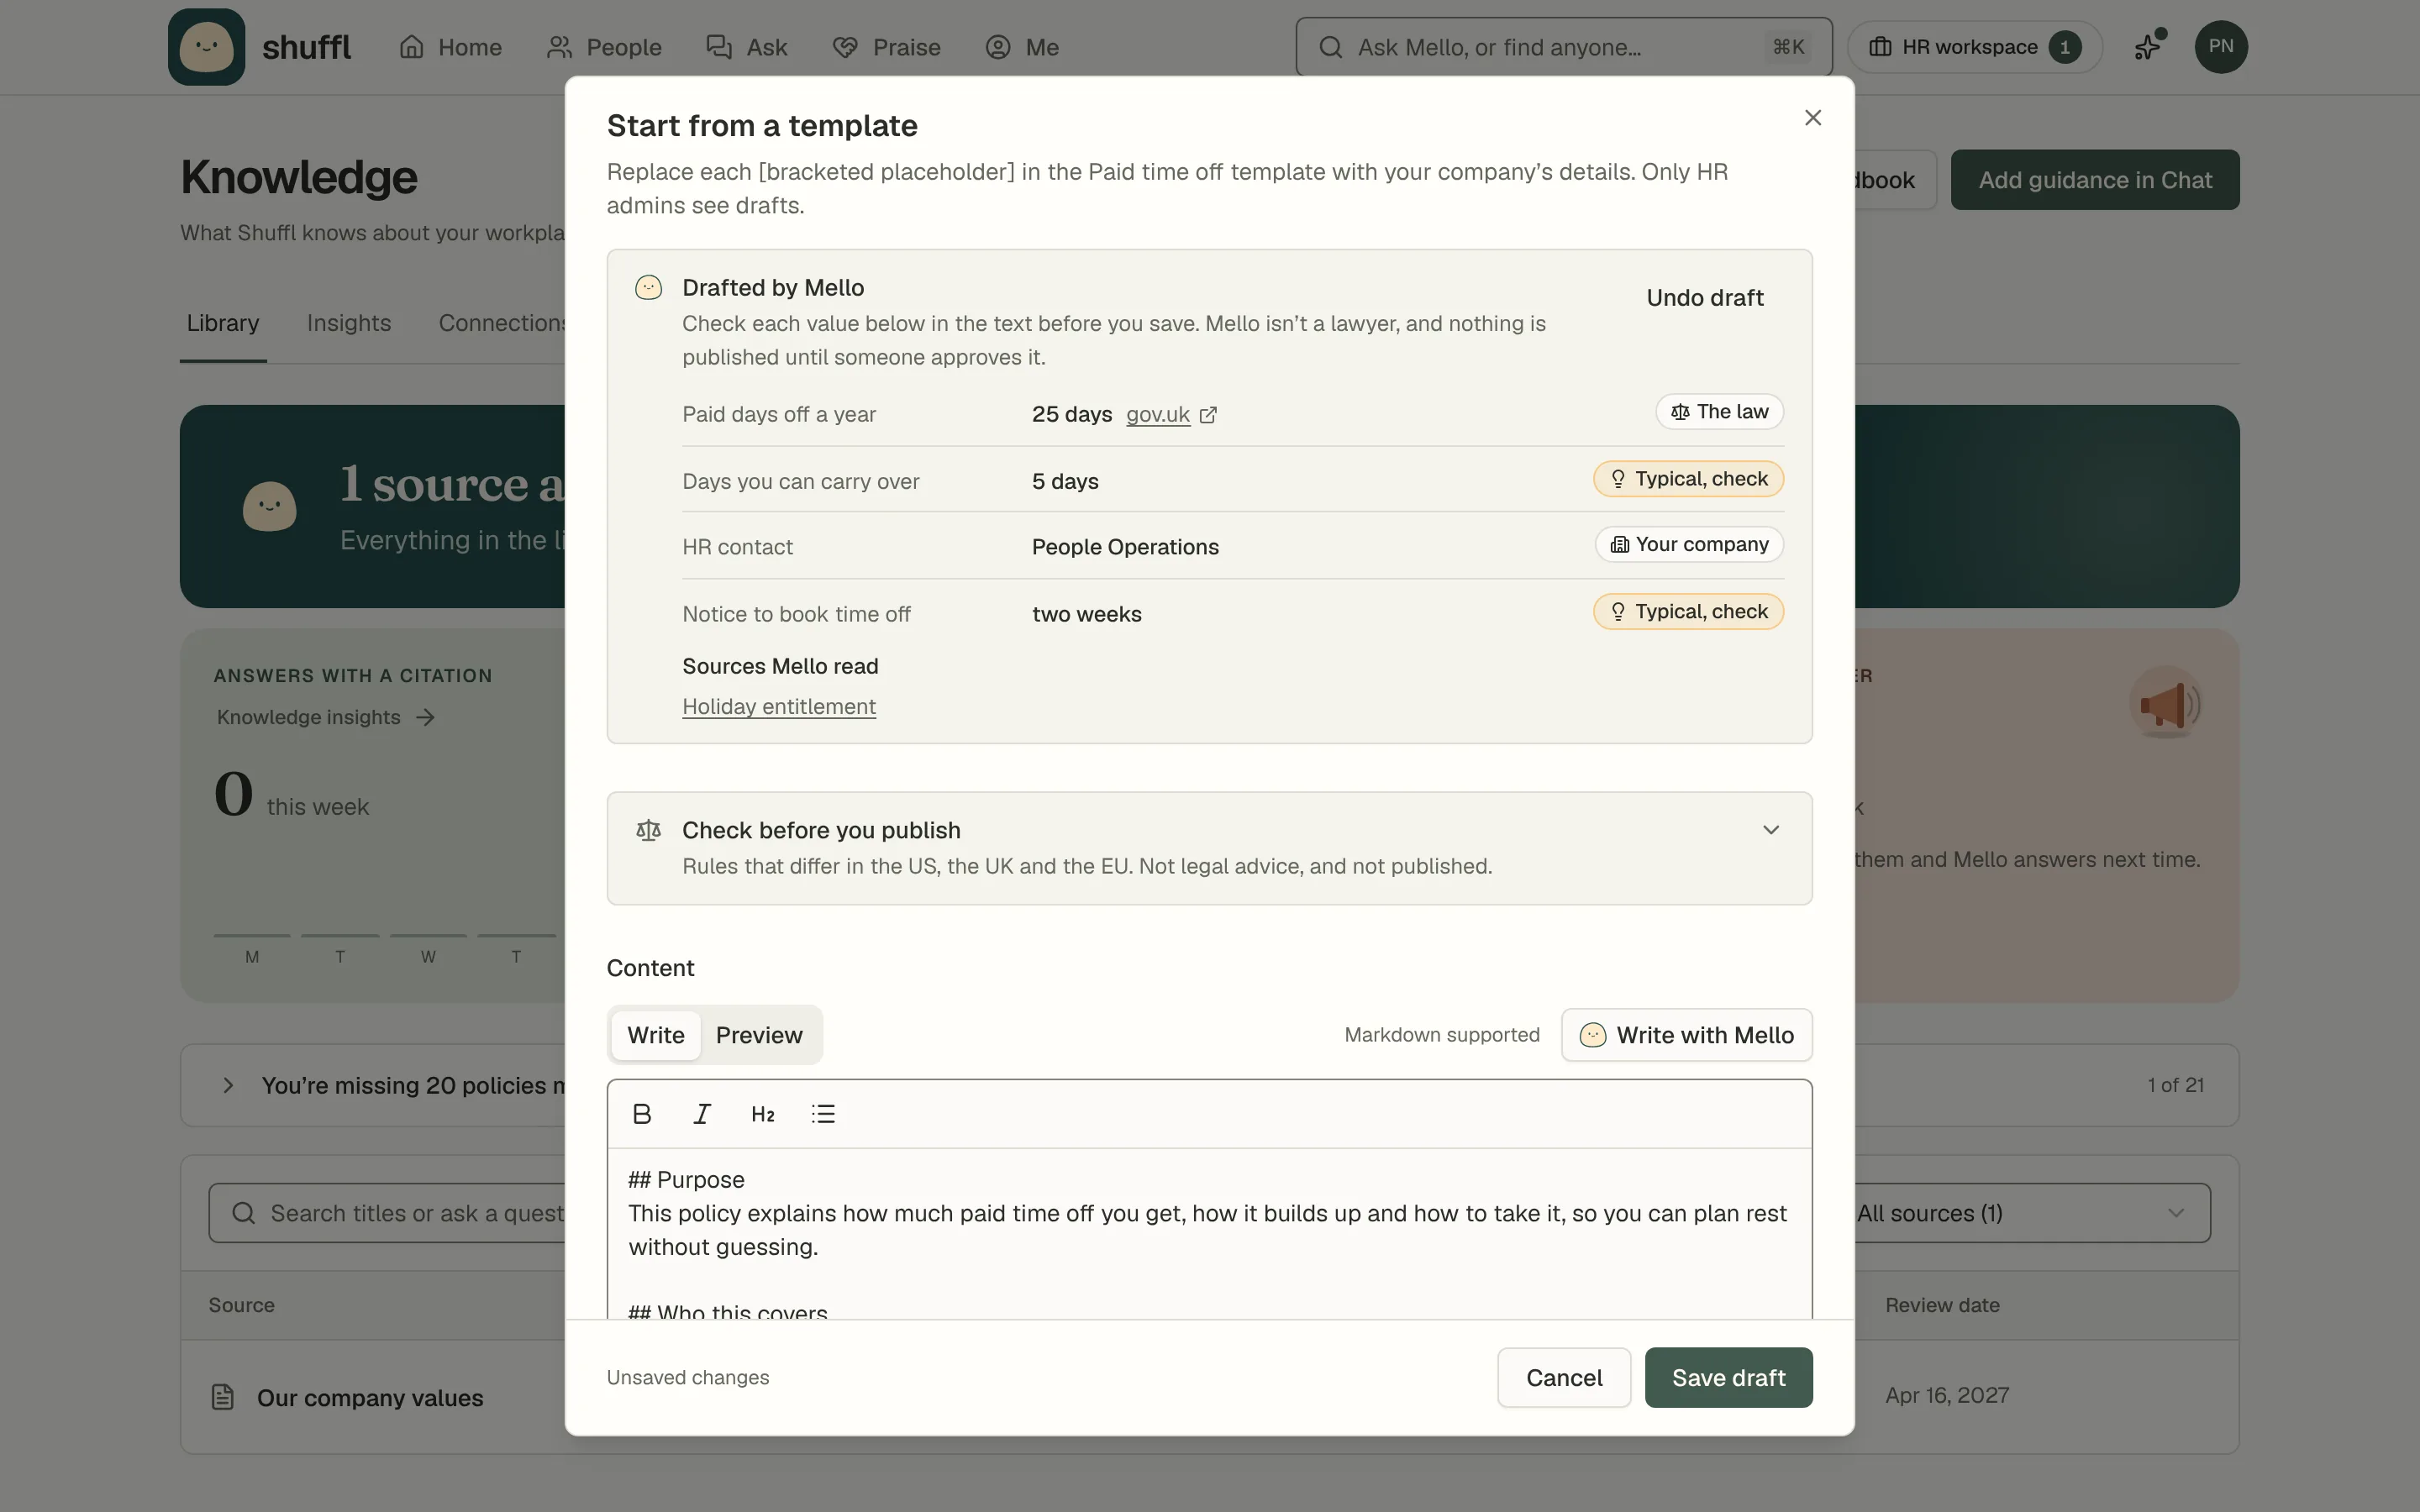Close the Start from a template dialog
This screenshot has height=1512, width=2420.
pyautogui.click(x=1813, y=118)
